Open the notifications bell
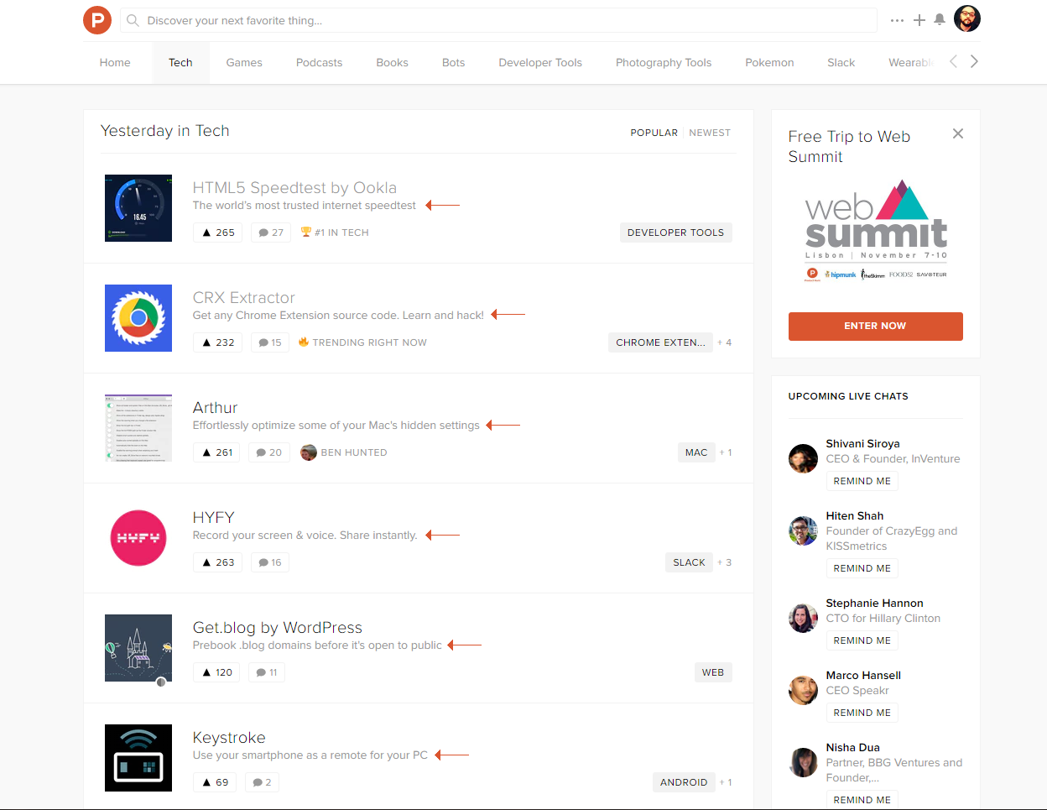The image size is (1047, 810). 940,19
